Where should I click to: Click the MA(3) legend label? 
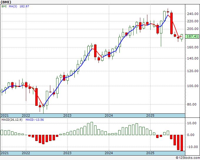(x=13, y=6)
